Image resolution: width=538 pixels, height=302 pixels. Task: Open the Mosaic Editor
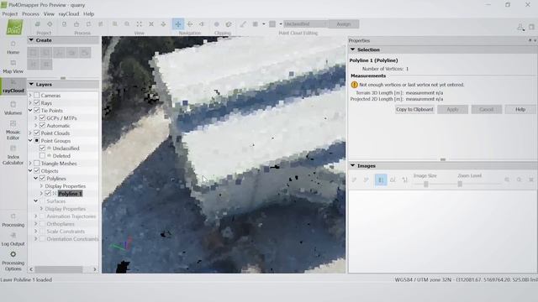[13, 130]
